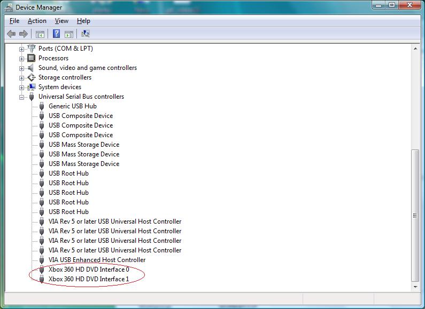The image size is (425, 309).
Task: Click the Action Pane toolbar icon
Action: tap(69, 34)
